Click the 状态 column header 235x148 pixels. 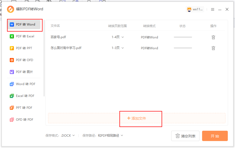click(183, 26)
